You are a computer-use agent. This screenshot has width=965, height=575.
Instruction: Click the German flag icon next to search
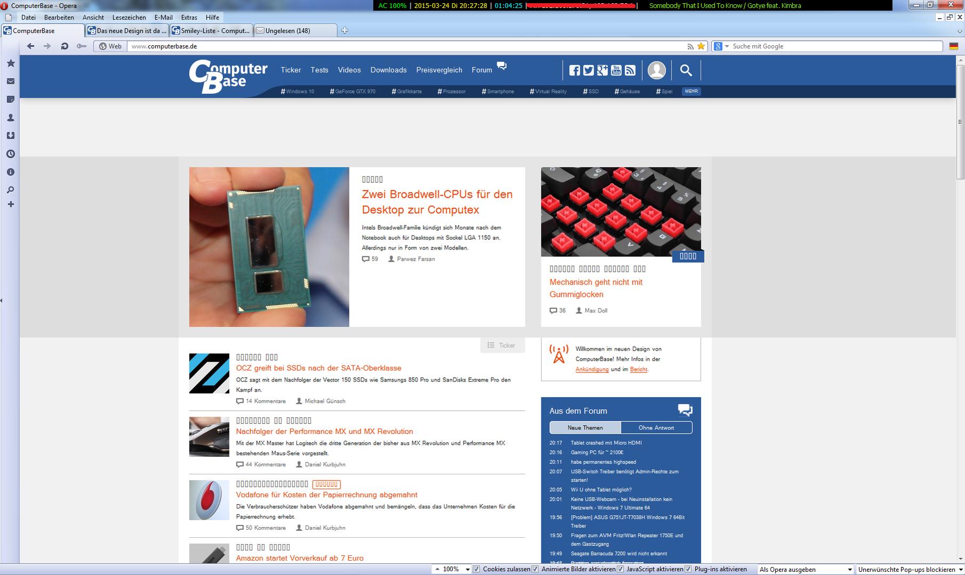click(954, 46)
